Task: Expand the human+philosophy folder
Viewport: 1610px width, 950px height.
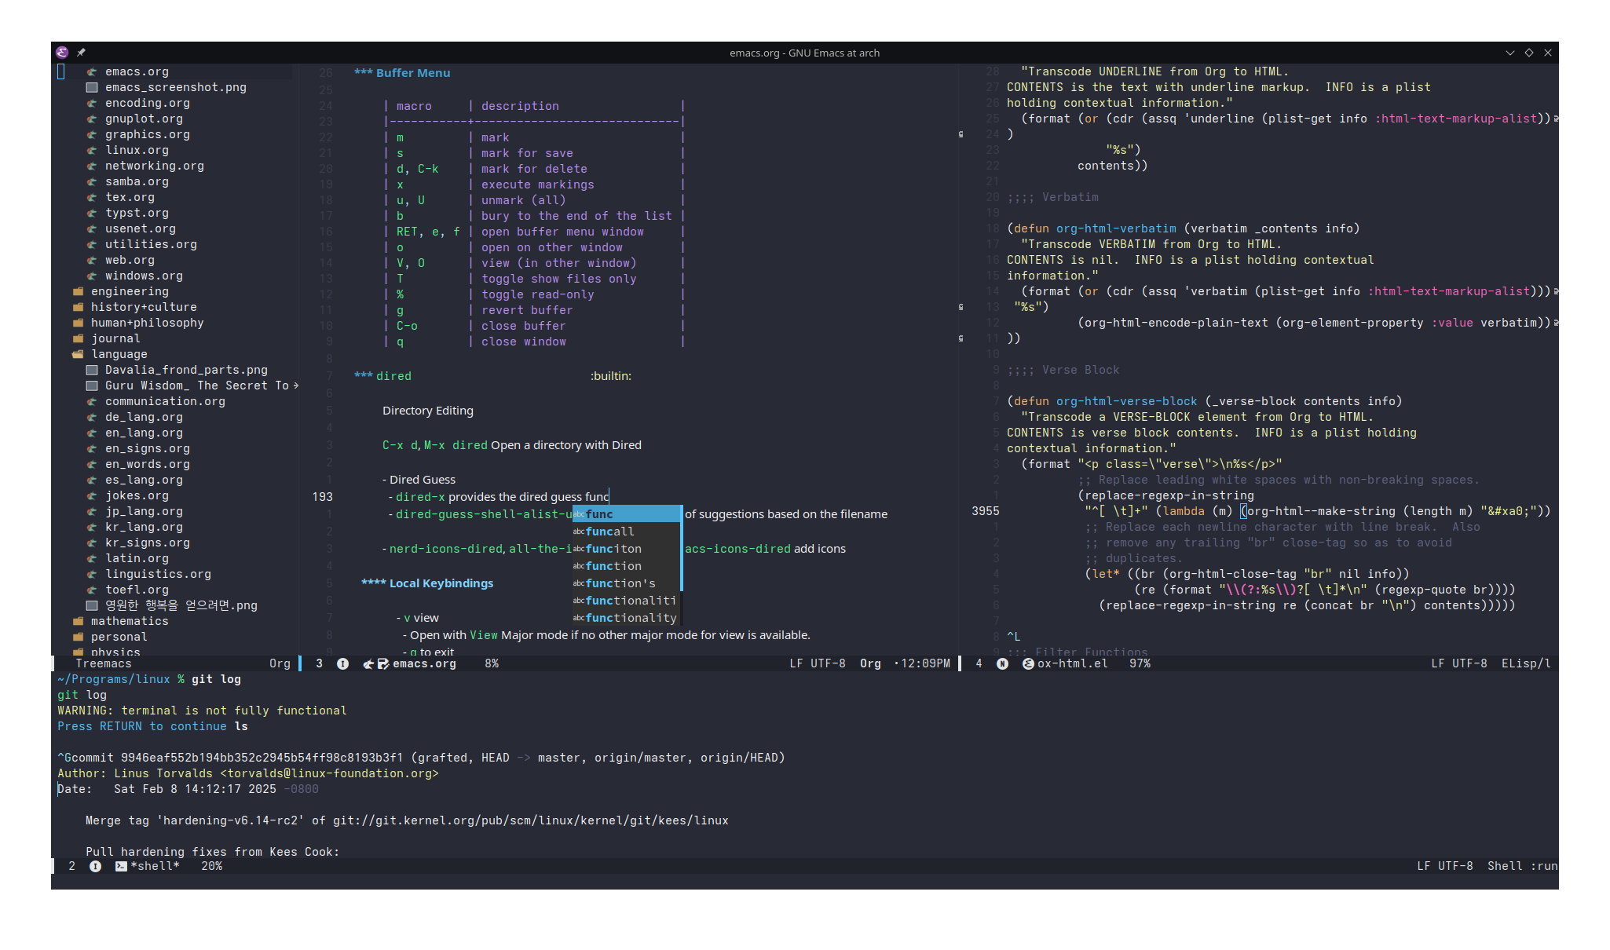Action: click(x=78, y=323)
